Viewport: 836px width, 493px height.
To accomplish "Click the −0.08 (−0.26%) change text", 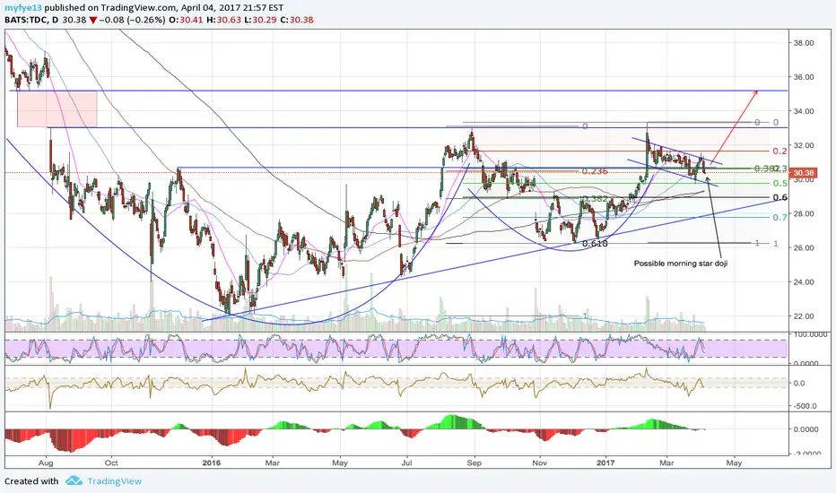I will pyautogui.click(x=132, y=21).
